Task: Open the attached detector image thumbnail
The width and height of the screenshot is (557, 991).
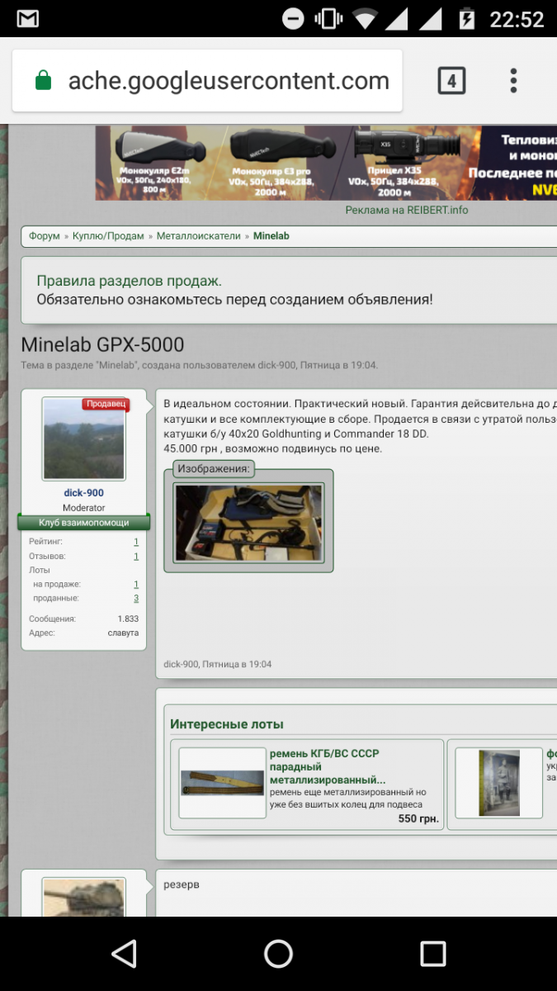Action: click(x=248, y=524)
